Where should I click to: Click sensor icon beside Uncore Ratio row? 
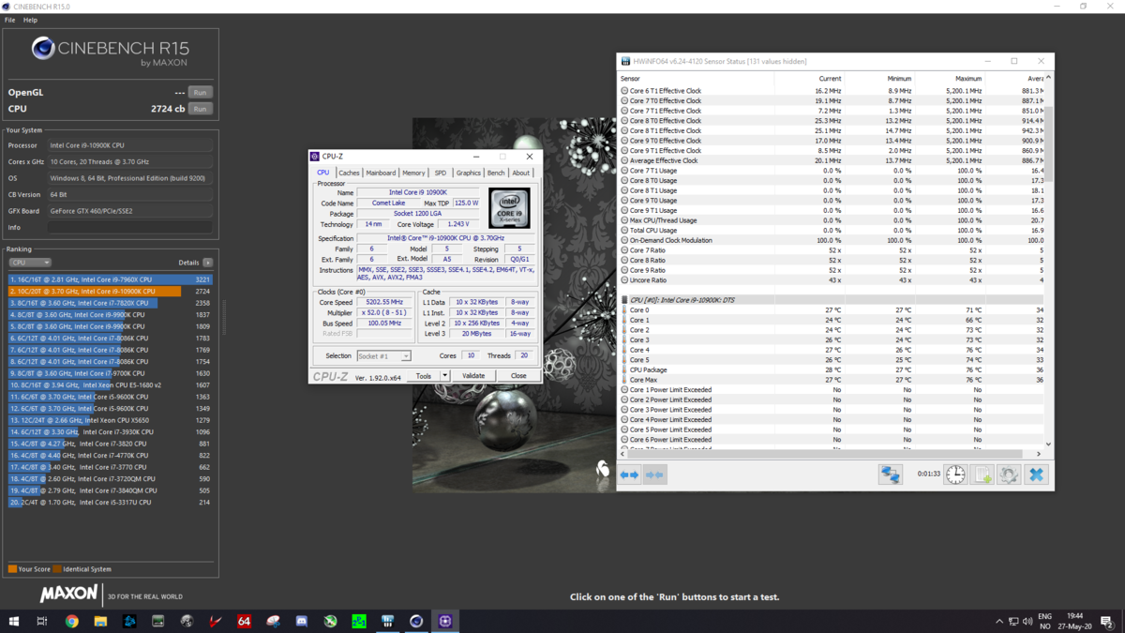click(624, 280)
